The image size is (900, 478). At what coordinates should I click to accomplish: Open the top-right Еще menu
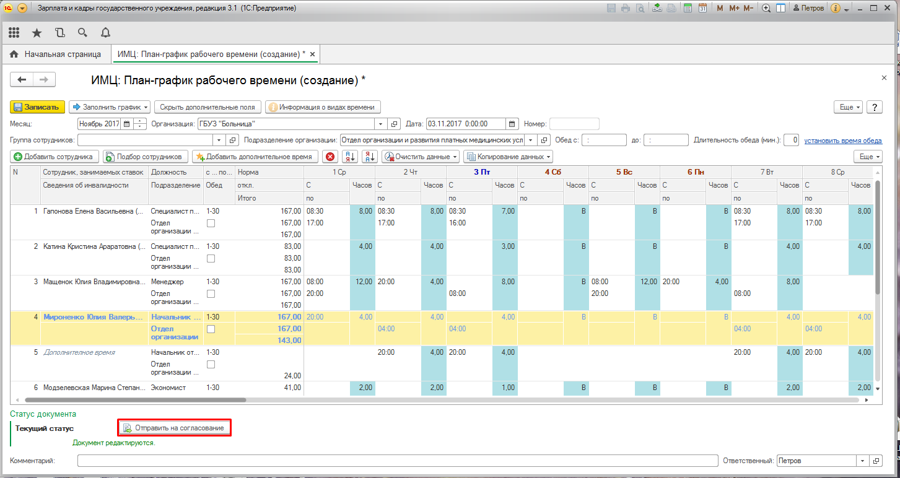coord(849,107)
